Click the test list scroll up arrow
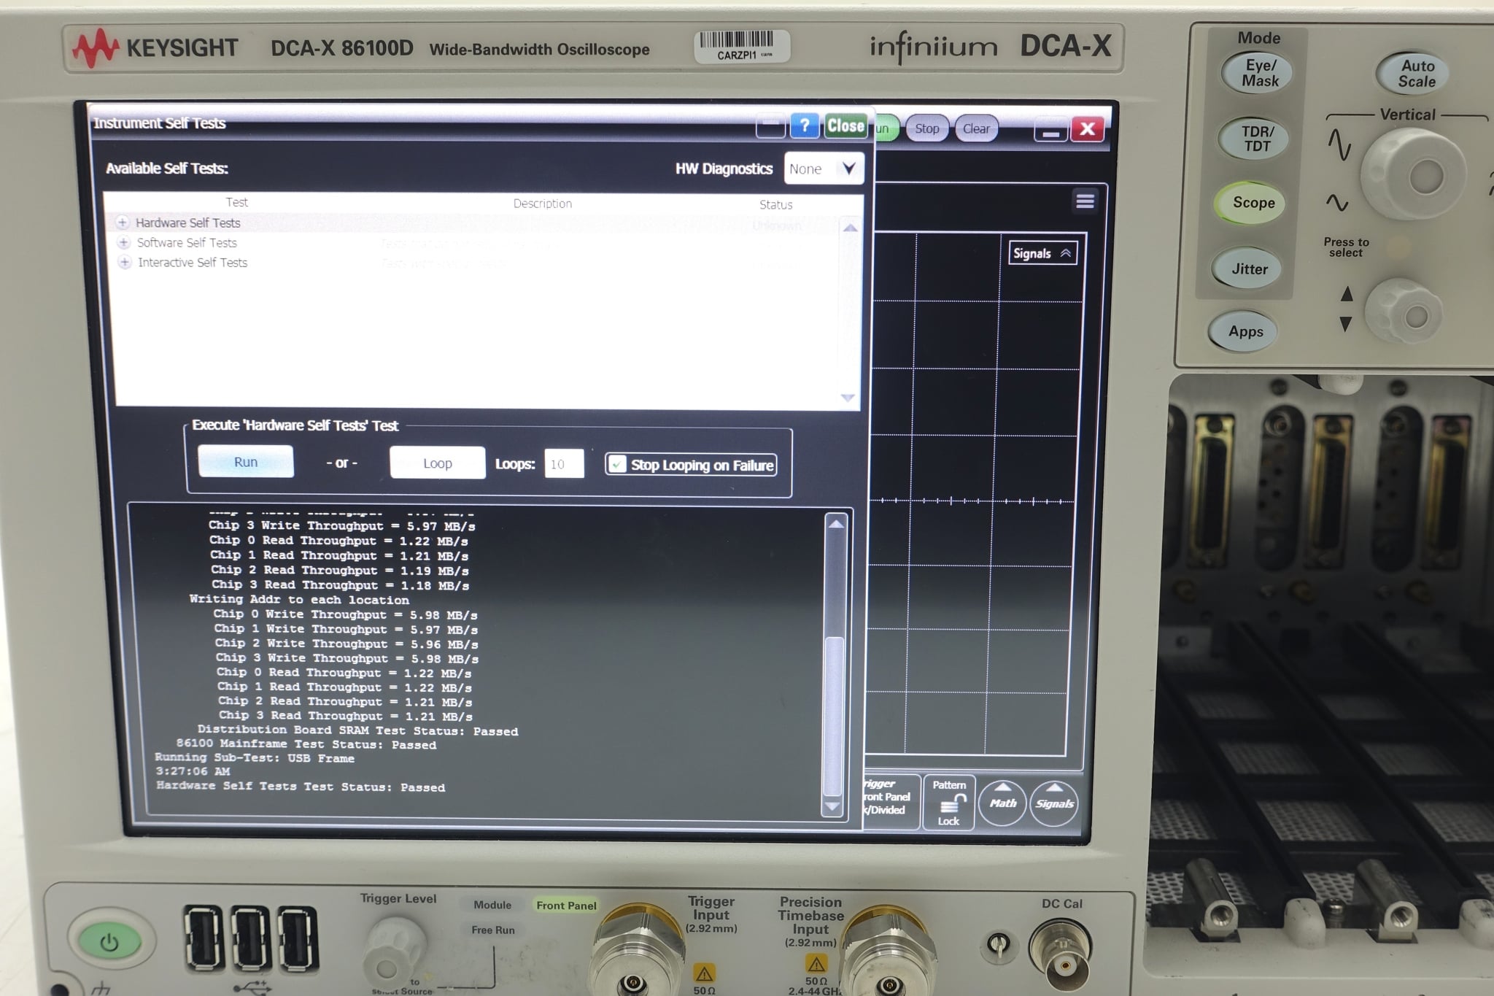 [x=849, y=228]
